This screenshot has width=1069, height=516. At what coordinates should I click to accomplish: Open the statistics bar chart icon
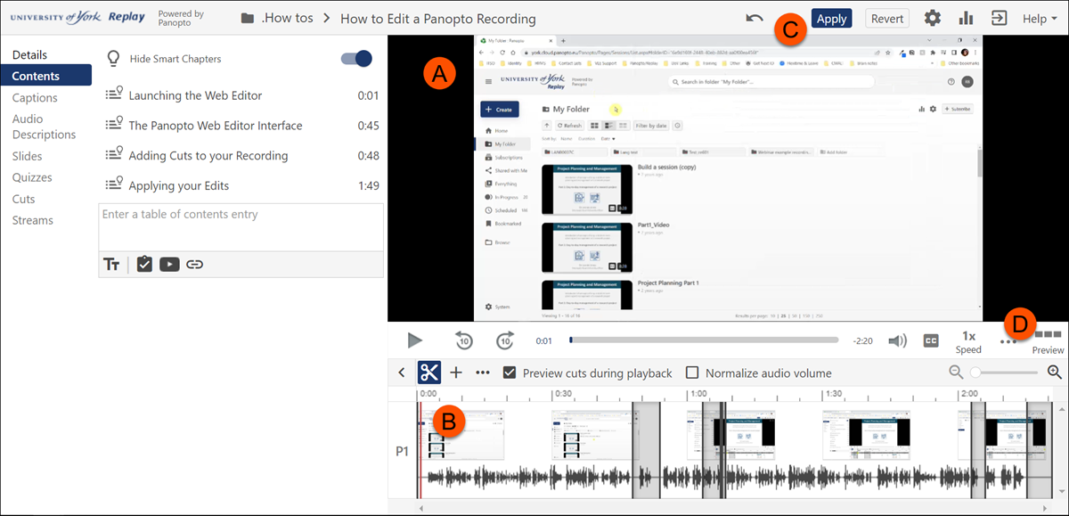(966, 18)
